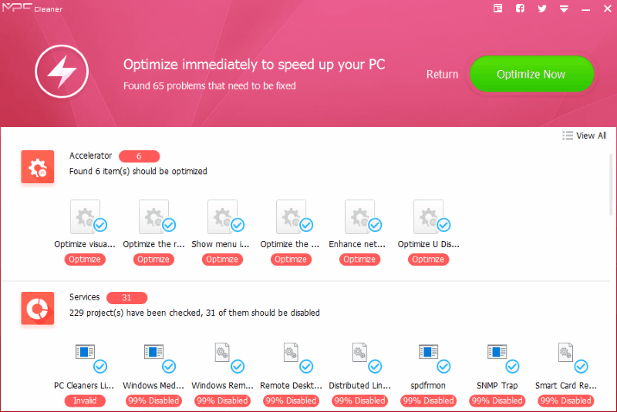Click the Invalid badge under PC Cleaners

pyautogui.click(x=85, y=400)
